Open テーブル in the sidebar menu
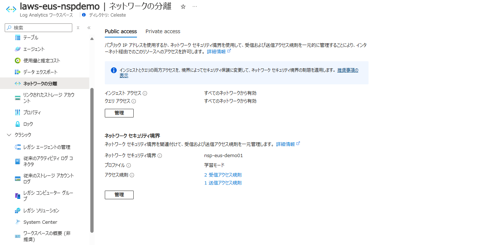Viewport: 482px width, 245px height. (31, 37)
